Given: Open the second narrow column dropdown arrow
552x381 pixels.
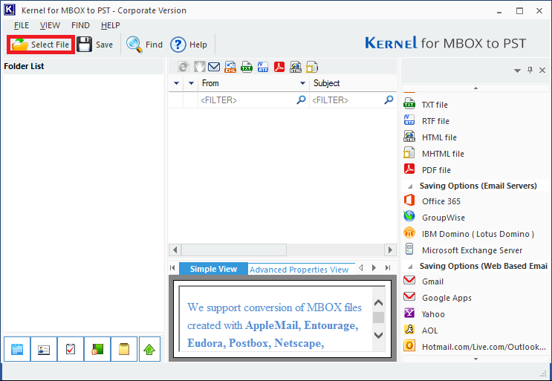Looking at the screenshot, I should 191,83.
